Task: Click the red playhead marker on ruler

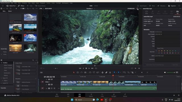Action: click(113, 76)
